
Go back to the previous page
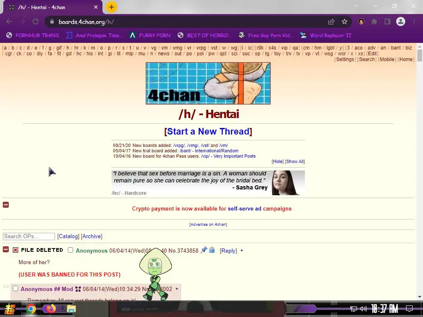coord(9,21)
